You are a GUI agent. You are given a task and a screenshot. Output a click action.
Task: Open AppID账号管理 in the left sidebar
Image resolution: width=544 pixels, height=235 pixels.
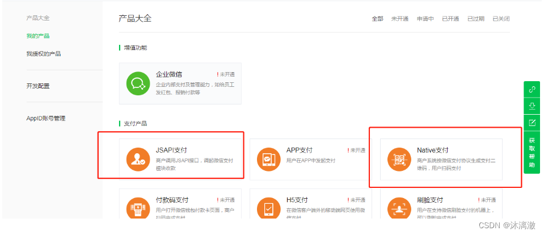[46, 119]
